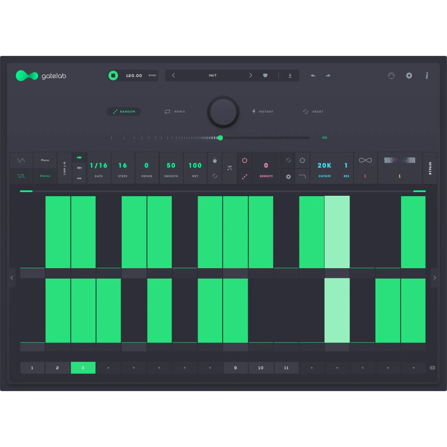Go to the previous preset arrow
Screen dimensions: 447x447
(174, 76)
